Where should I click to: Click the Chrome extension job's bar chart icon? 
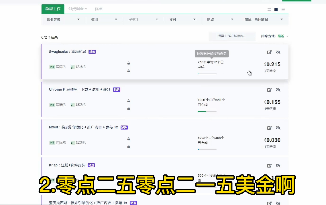click(x=73, y=105)
